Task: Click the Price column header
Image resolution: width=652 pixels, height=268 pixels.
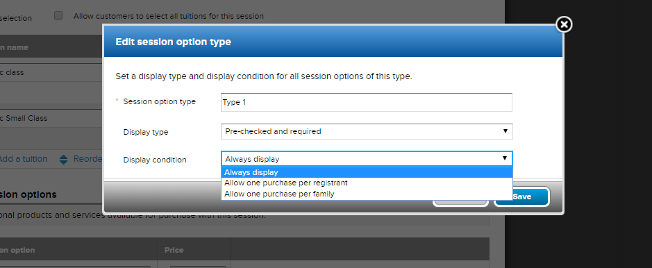Action: click(x=174, y=250)
